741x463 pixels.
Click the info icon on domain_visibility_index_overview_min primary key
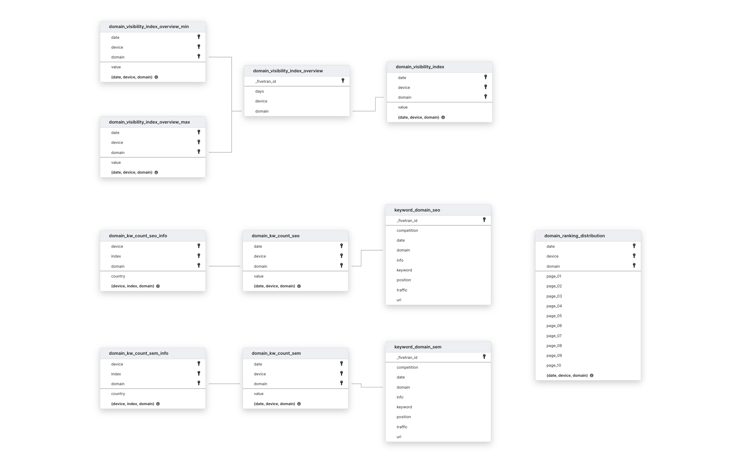tap(156, 77)
